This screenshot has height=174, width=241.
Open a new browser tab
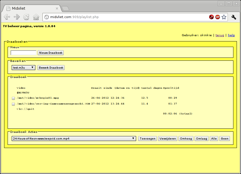(65, 8)
